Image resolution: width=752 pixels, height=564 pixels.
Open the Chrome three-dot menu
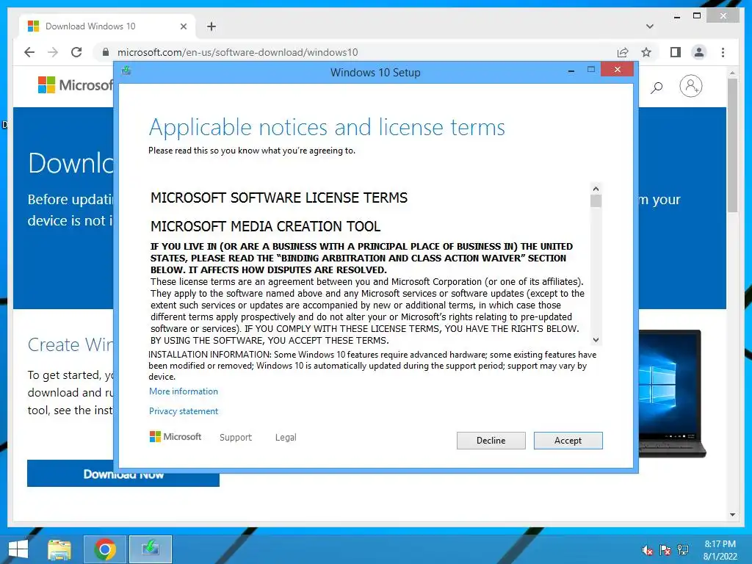723,52
